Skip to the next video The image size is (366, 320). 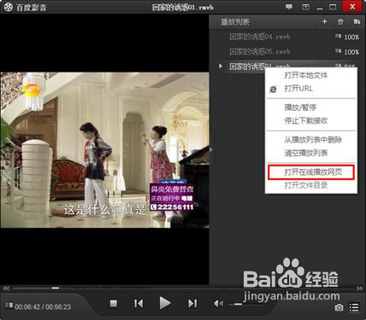(192, 304)
